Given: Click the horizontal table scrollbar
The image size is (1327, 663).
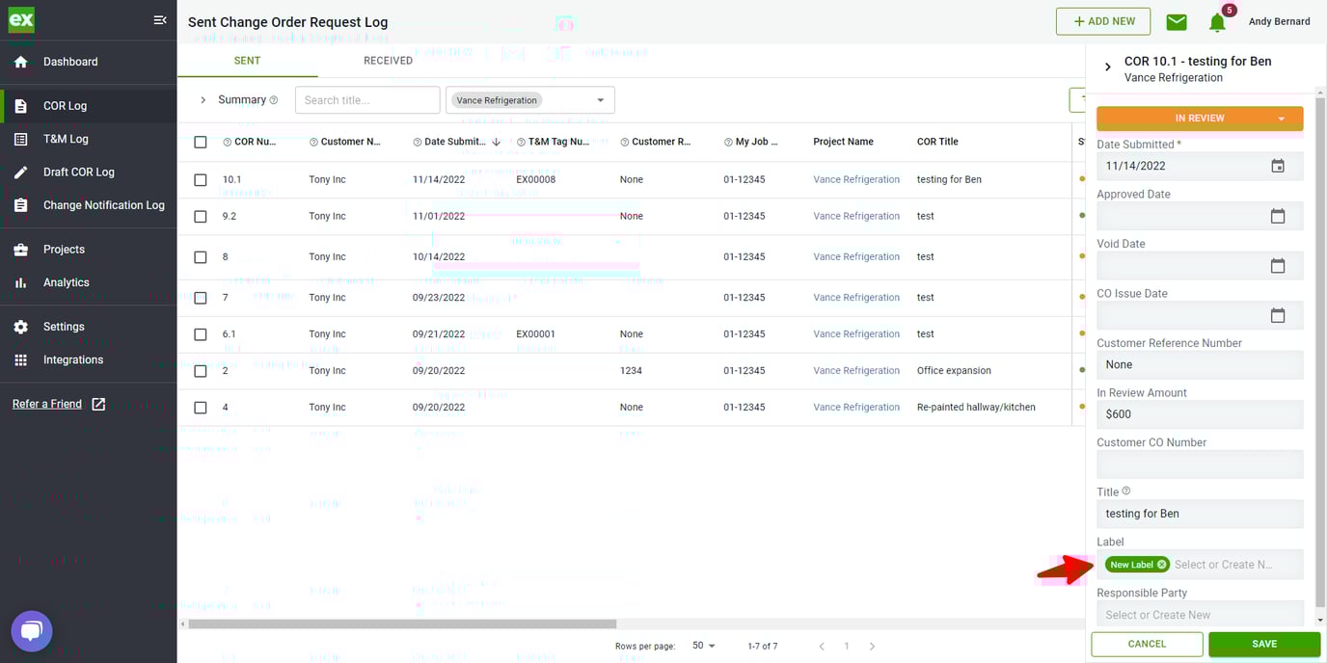Looking at the screenshot, I should coord(401,624).
